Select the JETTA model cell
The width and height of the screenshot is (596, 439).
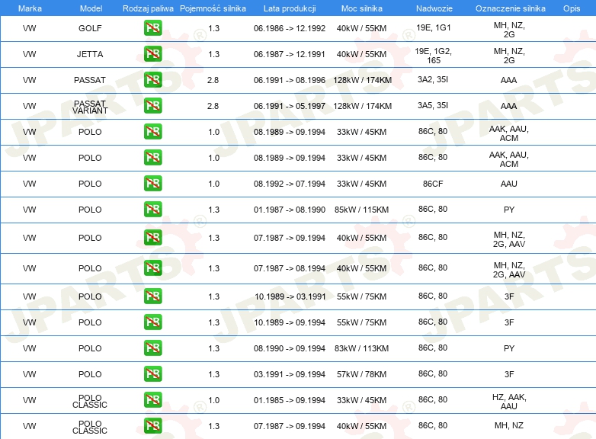[x=90, y=54]
